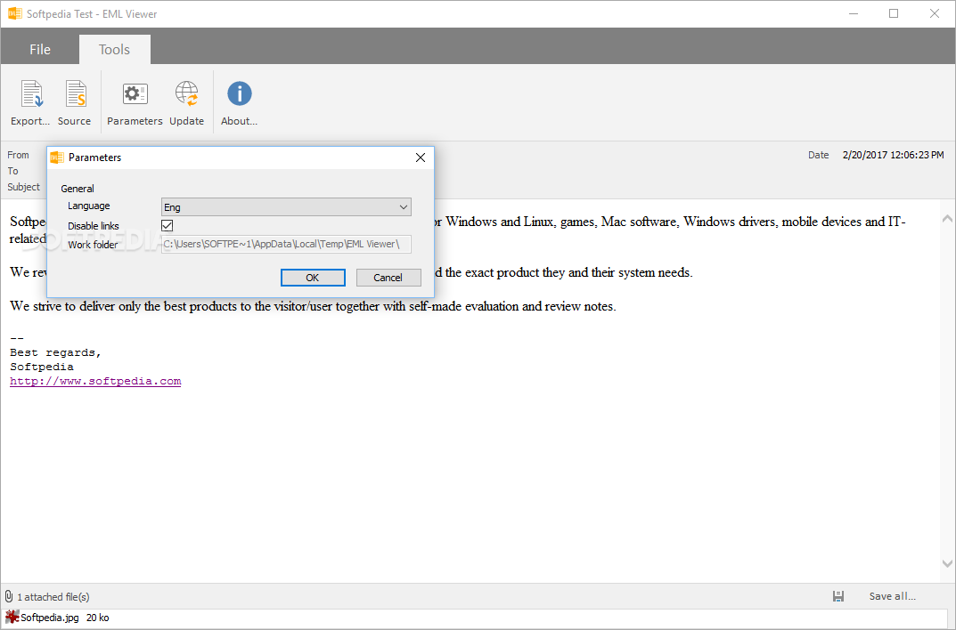Click the Parameters dialog icon
Image resolution: width=956 pixels, height=630 pixels.
57,157
